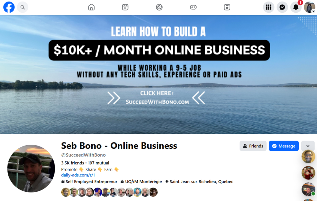Screen dimensions: 317x201
Task: Click the Message button
Action: click(284, 146)
